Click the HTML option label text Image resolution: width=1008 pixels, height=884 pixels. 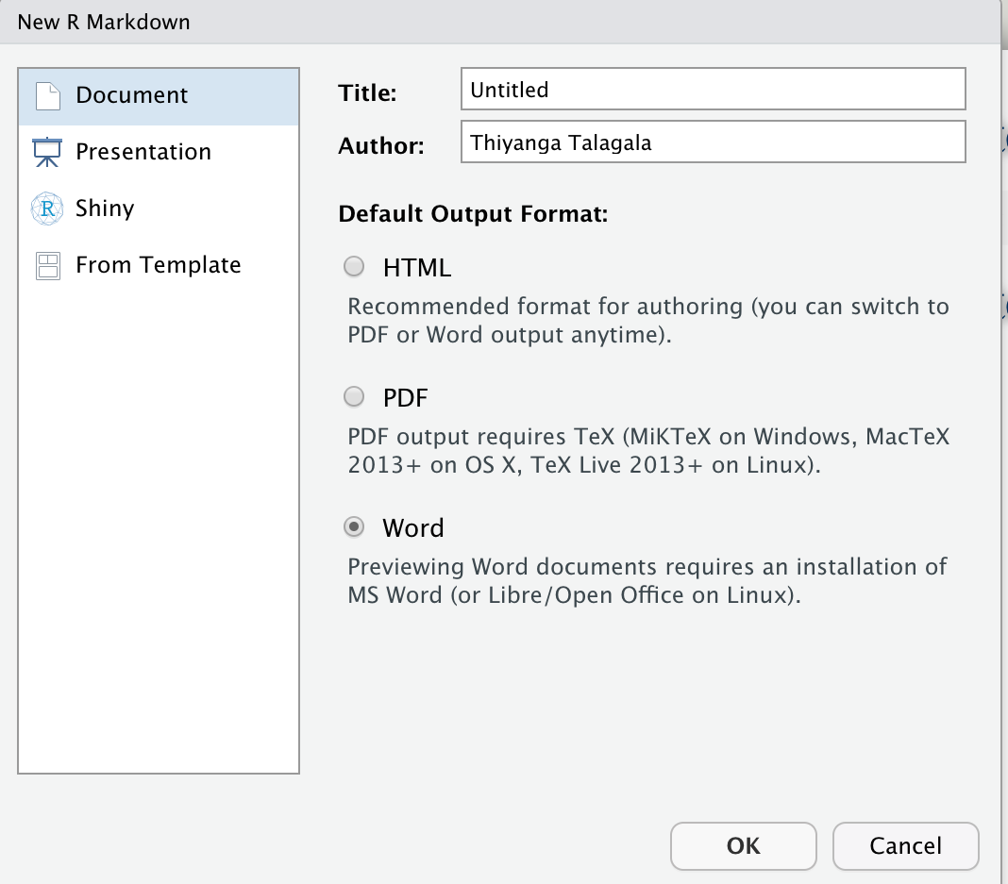416,268
